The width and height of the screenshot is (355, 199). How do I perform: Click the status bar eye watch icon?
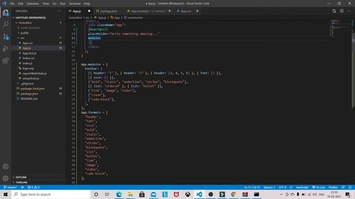point(22,187)
